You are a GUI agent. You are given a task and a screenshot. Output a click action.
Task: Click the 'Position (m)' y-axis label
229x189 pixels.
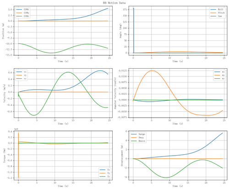(x=3, y=31)
